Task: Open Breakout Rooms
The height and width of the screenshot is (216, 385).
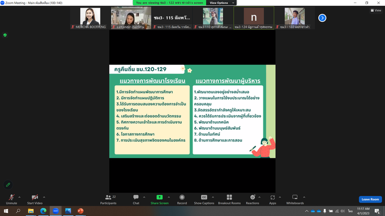Action: [x=229, y=199]
